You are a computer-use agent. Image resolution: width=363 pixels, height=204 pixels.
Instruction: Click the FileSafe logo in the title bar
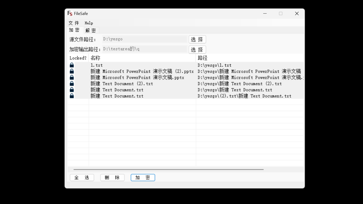tap(70, 13)
